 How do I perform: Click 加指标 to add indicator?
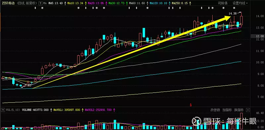[227, 110]
